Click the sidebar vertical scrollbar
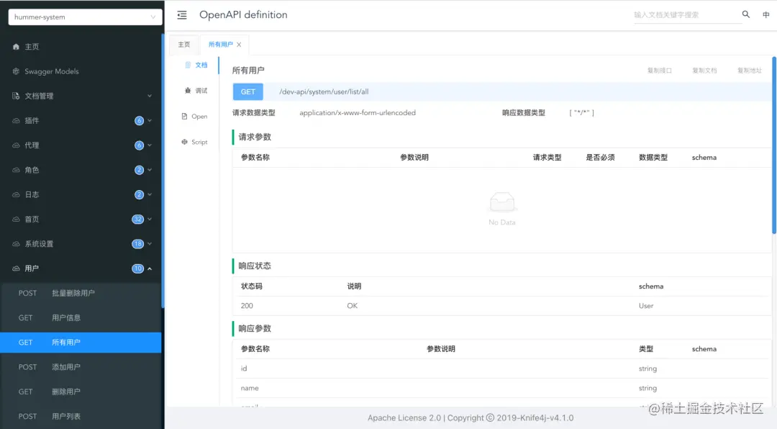The height and width of the screenshot is (429, 777). [163, 171]
